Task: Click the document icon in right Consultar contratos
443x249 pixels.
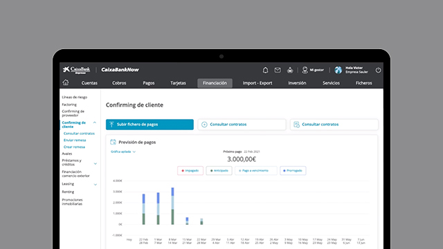Action: [x=296, y=124]
